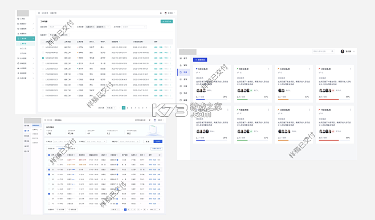Toggle sidebar collapse icon beside teal window breadcrumb

pyautogui.click(x=39, y=13)
